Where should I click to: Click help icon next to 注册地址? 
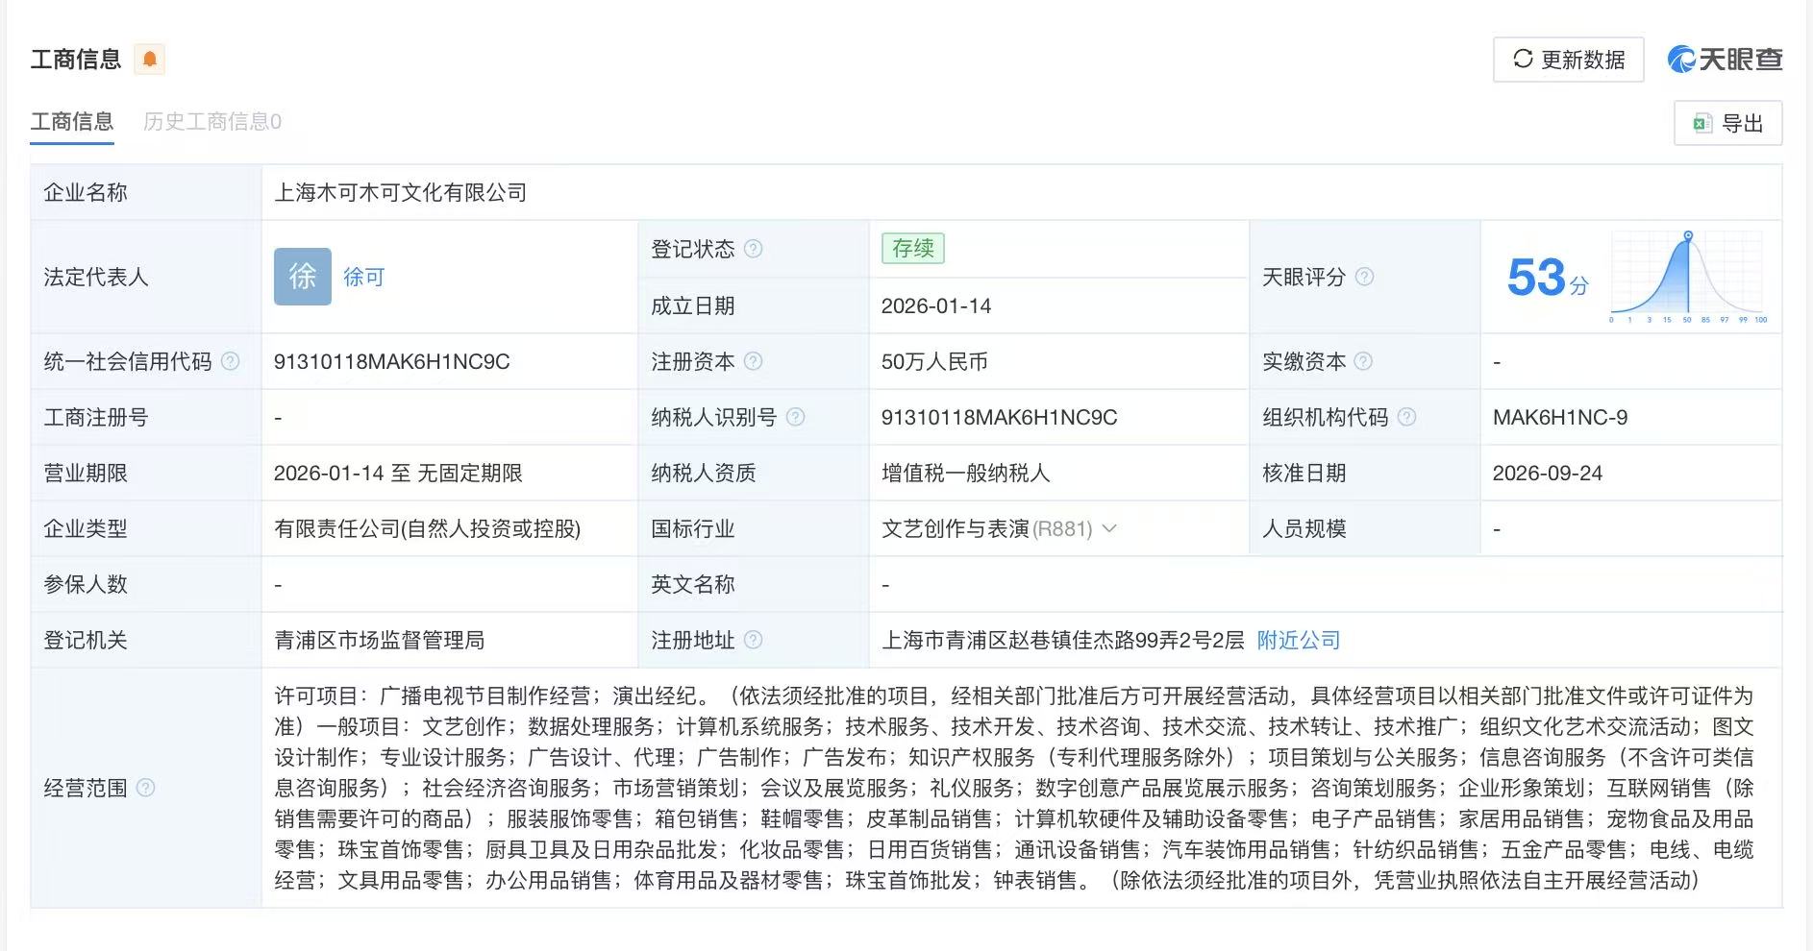click(754, 640)
